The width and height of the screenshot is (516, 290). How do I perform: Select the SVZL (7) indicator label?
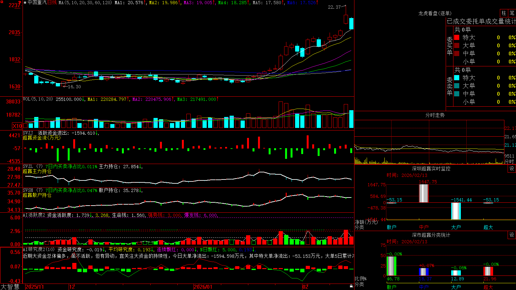[33, 167]
